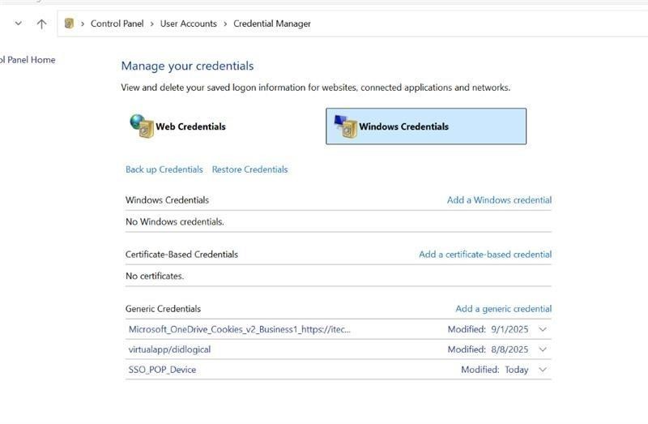Click the Control Panel vault icon in address bar
Image resolution: width=648 pixels, height=424 pixels.
[69, 24]
